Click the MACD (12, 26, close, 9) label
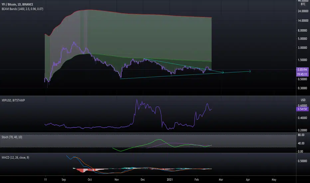 [15, 157]
